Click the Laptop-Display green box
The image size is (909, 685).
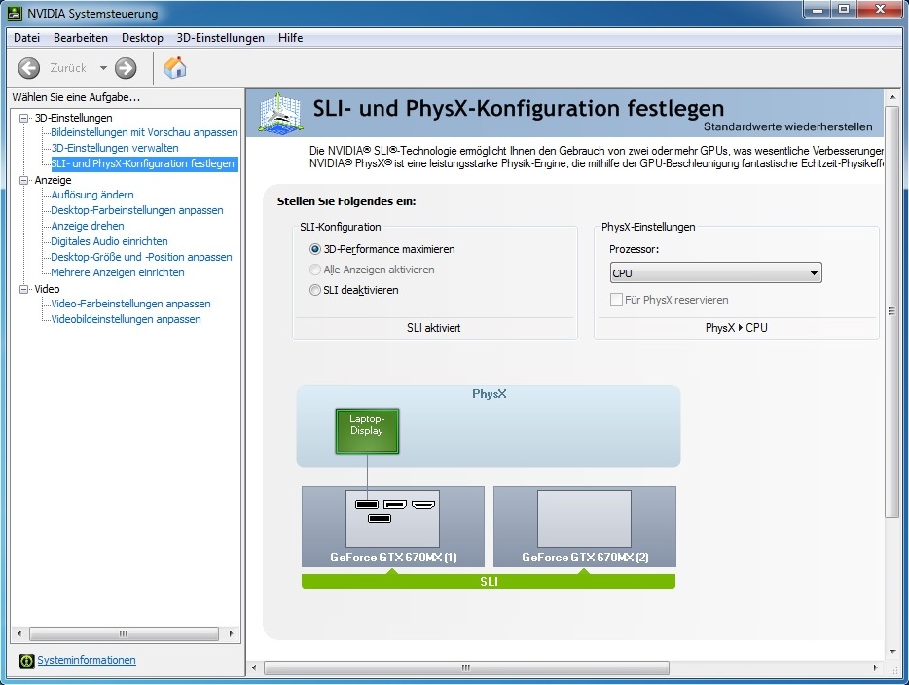367,431
